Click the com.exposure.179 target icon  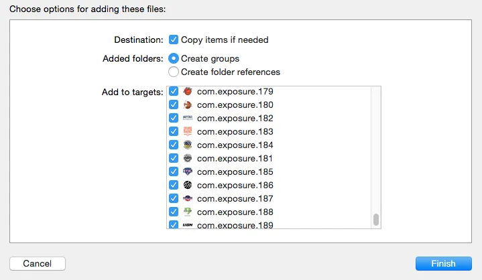click(188, 91)
